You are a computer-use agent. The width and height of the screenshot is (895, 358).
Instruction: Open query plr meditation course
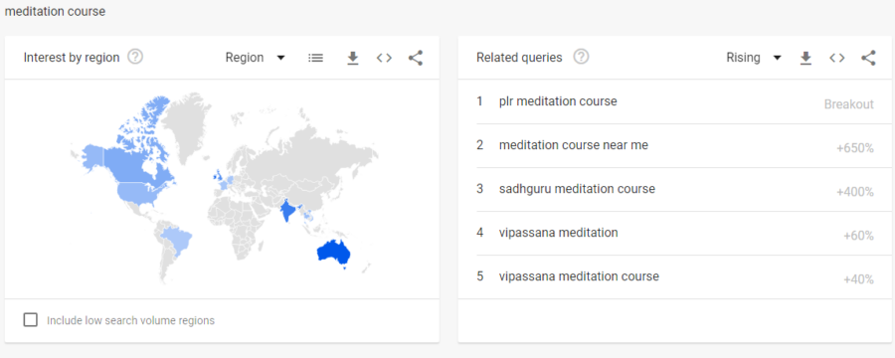(x=674, y=101)
